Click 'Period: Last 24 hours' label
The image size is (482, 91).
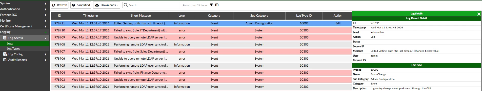[x=195, y=5]
